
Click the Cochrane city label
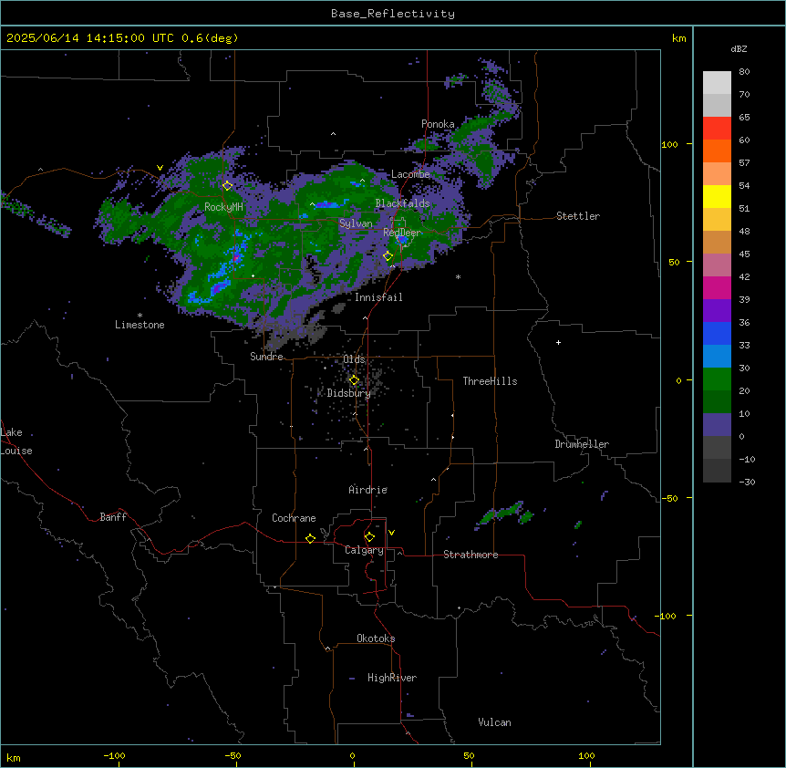(294, 518)
